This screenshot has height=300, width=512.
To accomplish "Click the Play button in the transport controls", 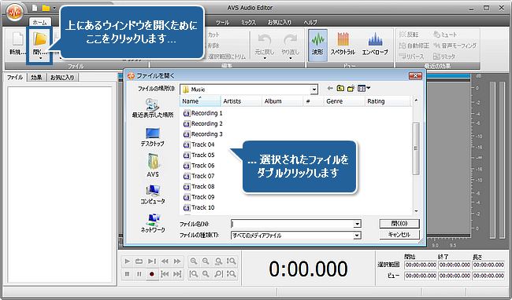I will [128, 262].
